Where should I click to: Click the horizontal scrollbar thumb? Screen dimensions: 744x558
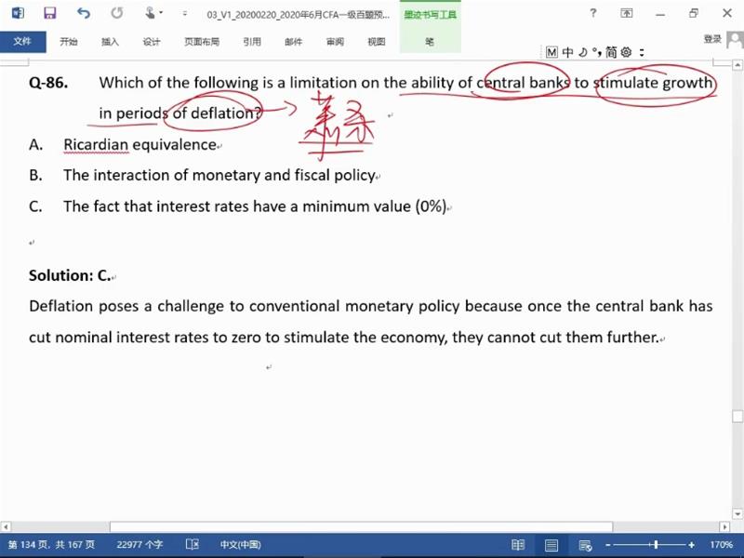(361, 526)
